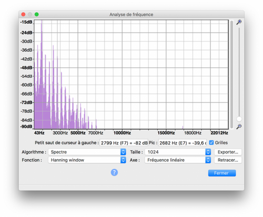Click the Analyse de fréquence title
The height and width of the screenshot is (217, 263).
(x=131, y=15)
